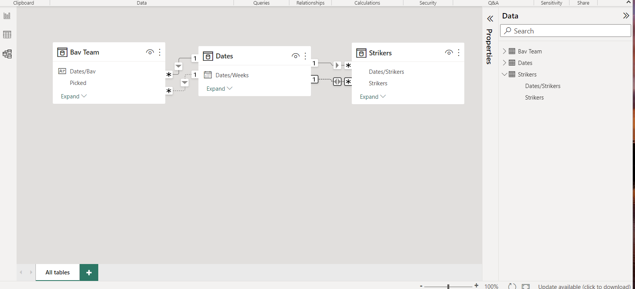Collapse the Strikers table in the Data pane
The height and width of the screenshot is (289, 635).
504,74
